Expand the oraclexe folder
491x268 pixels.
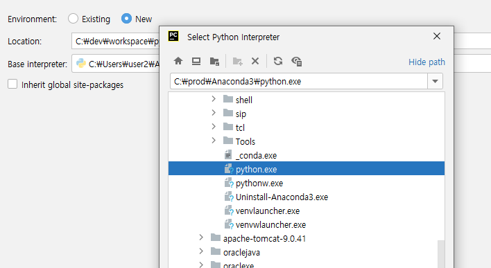201,265
